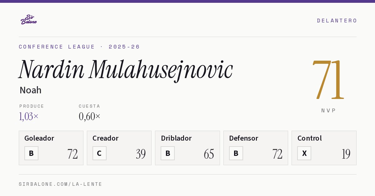The height and width of the screenshot is (196, 375).
Task: Click the Control score 19
Action: tap(346, 154)
